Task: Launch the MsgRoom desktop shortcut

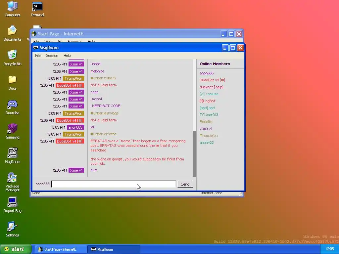Action: click(12, 156)
